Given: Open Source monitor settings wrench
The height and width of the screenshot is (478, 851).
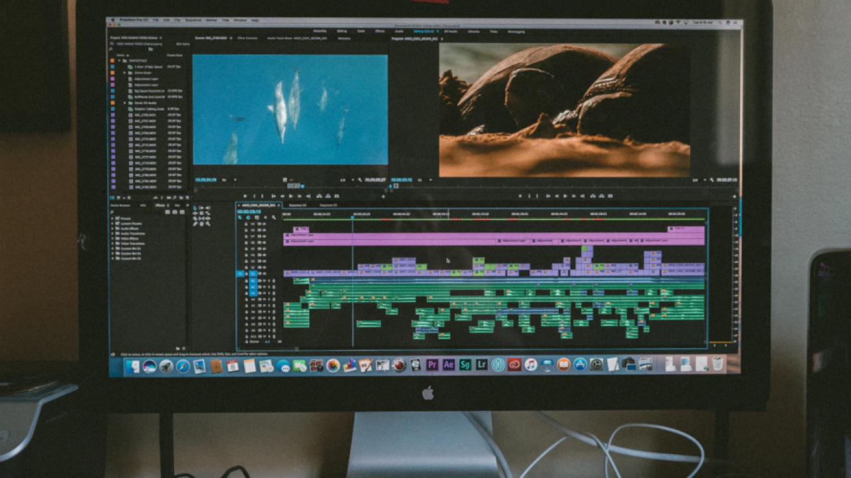Looking at the screenshot, I should click(360, 180).
